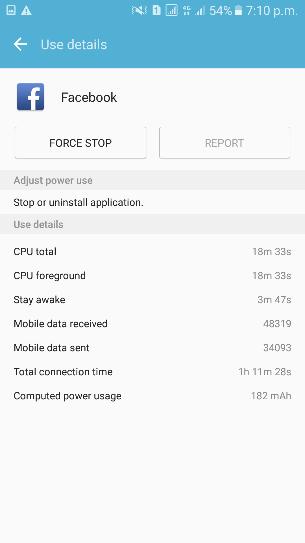Tap the picture notification icon in status bar
Image resolution: width=305 pixels, height=543 pixels.
(11, 10)
